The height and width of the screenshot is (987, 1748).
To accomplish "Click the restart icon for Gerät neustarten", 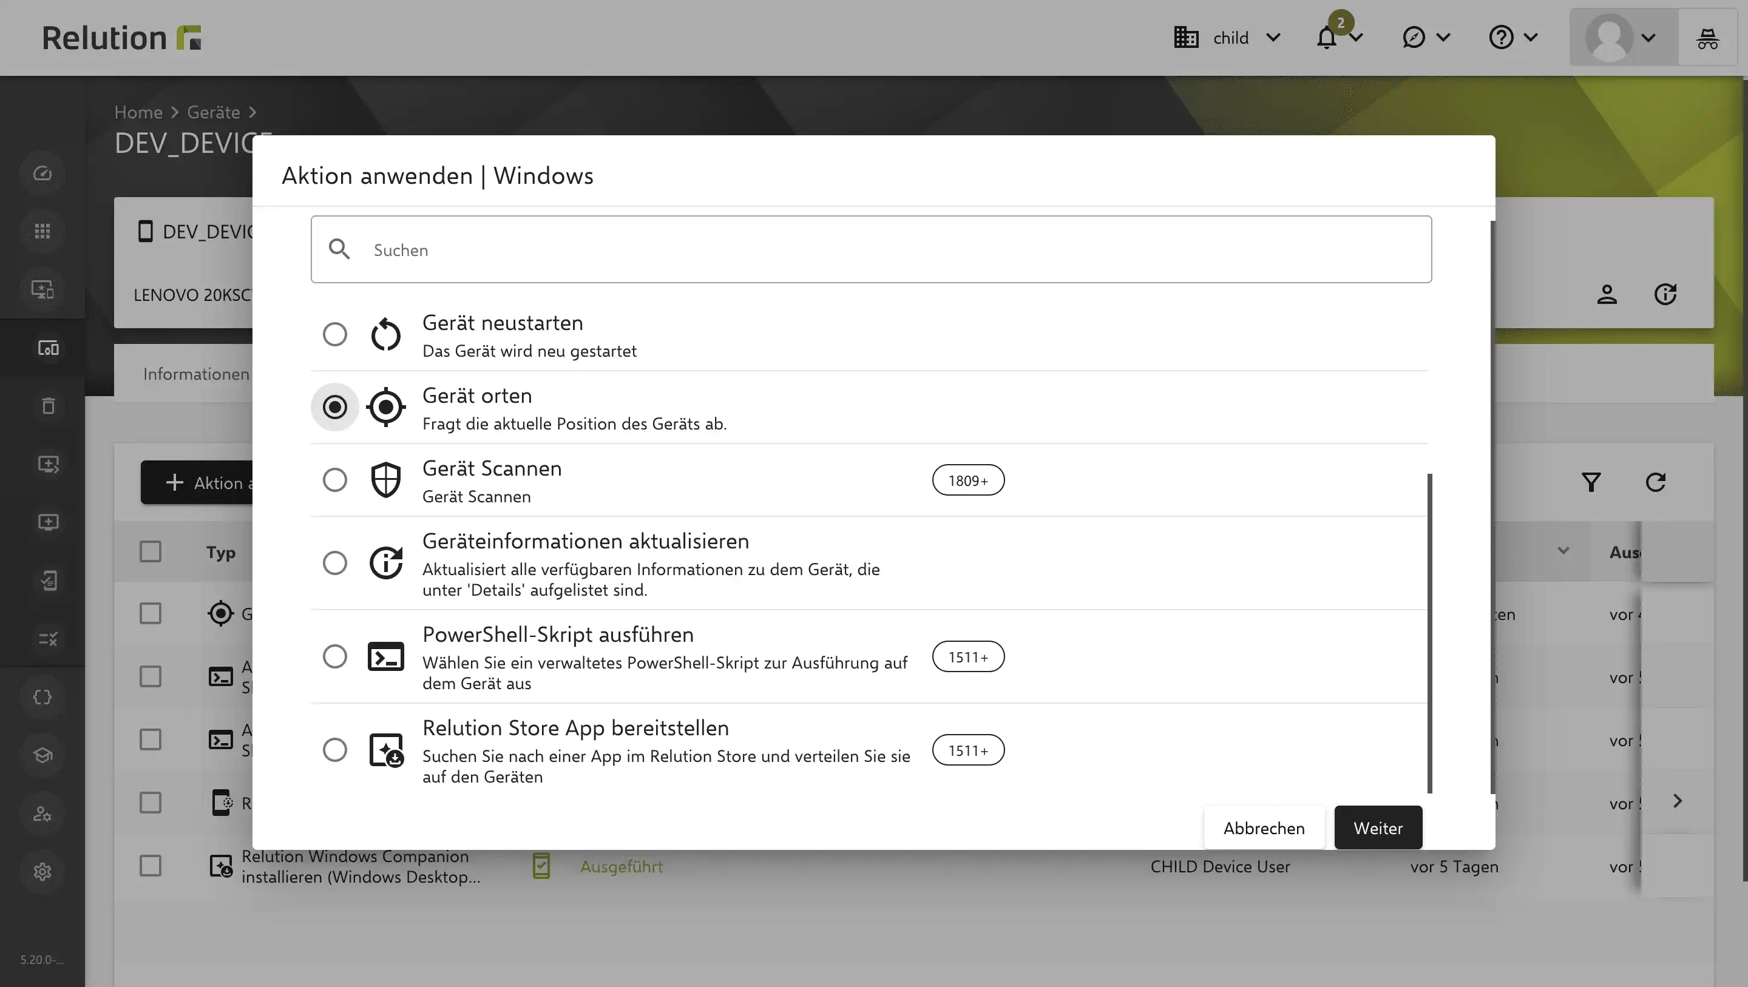I will coord(386,334).
